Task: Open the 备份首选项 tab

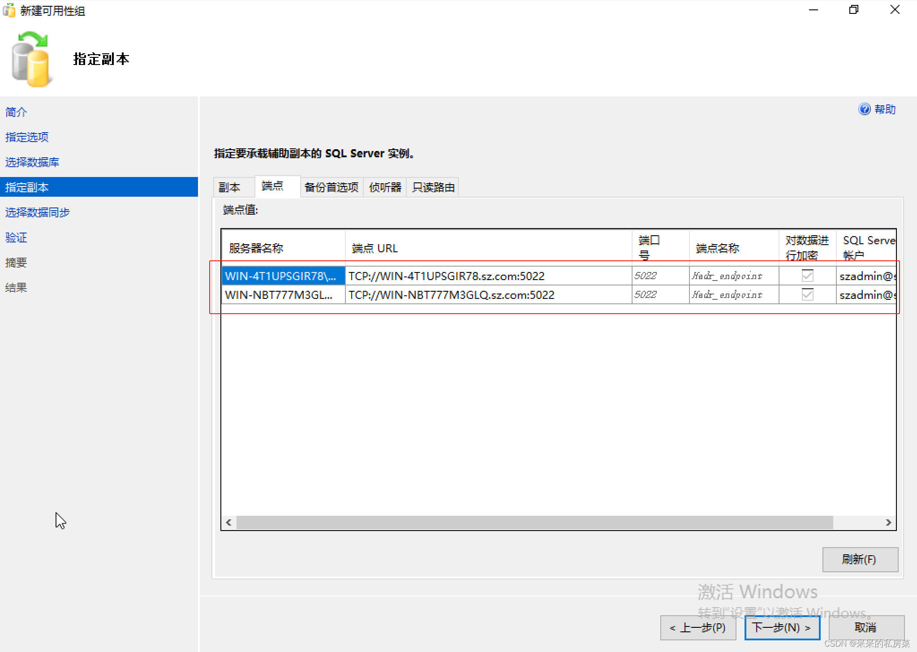Action: (331, 187)
